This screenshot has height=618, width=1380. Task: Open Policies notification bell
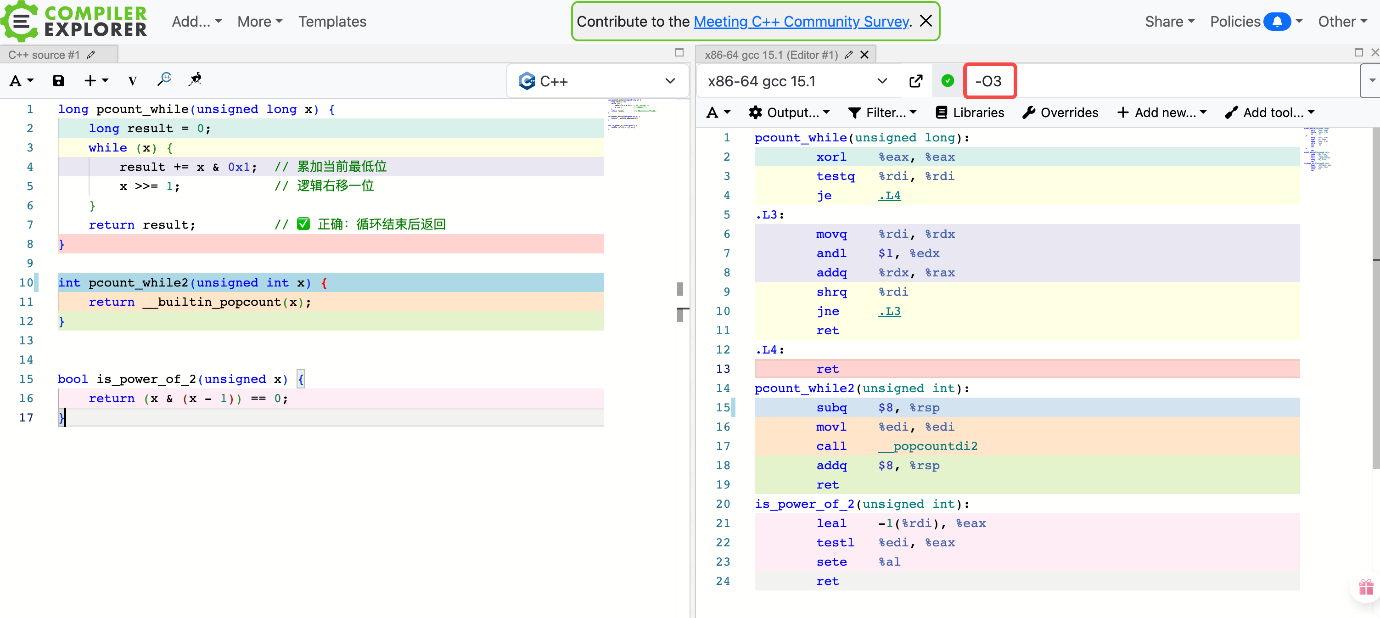[1277, 22]
